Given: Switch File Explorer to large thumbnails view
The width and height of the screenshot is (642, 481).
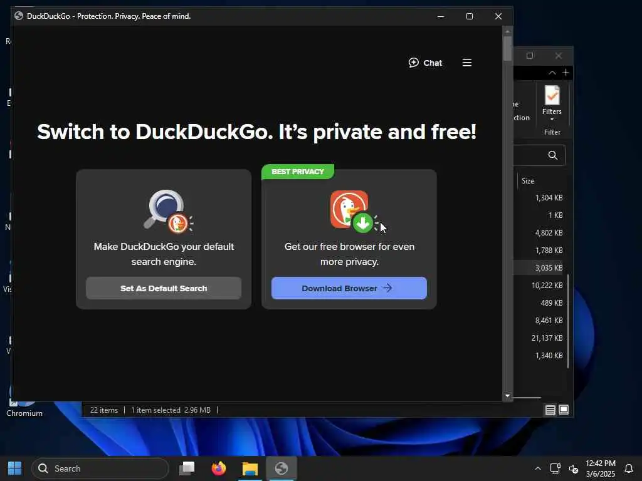Looking at the screenshot, I should tap(564, 410).
